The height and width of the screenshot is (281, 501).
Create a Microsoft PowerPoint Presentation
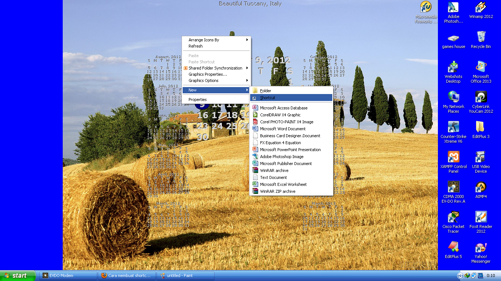[x=291, y=150]
